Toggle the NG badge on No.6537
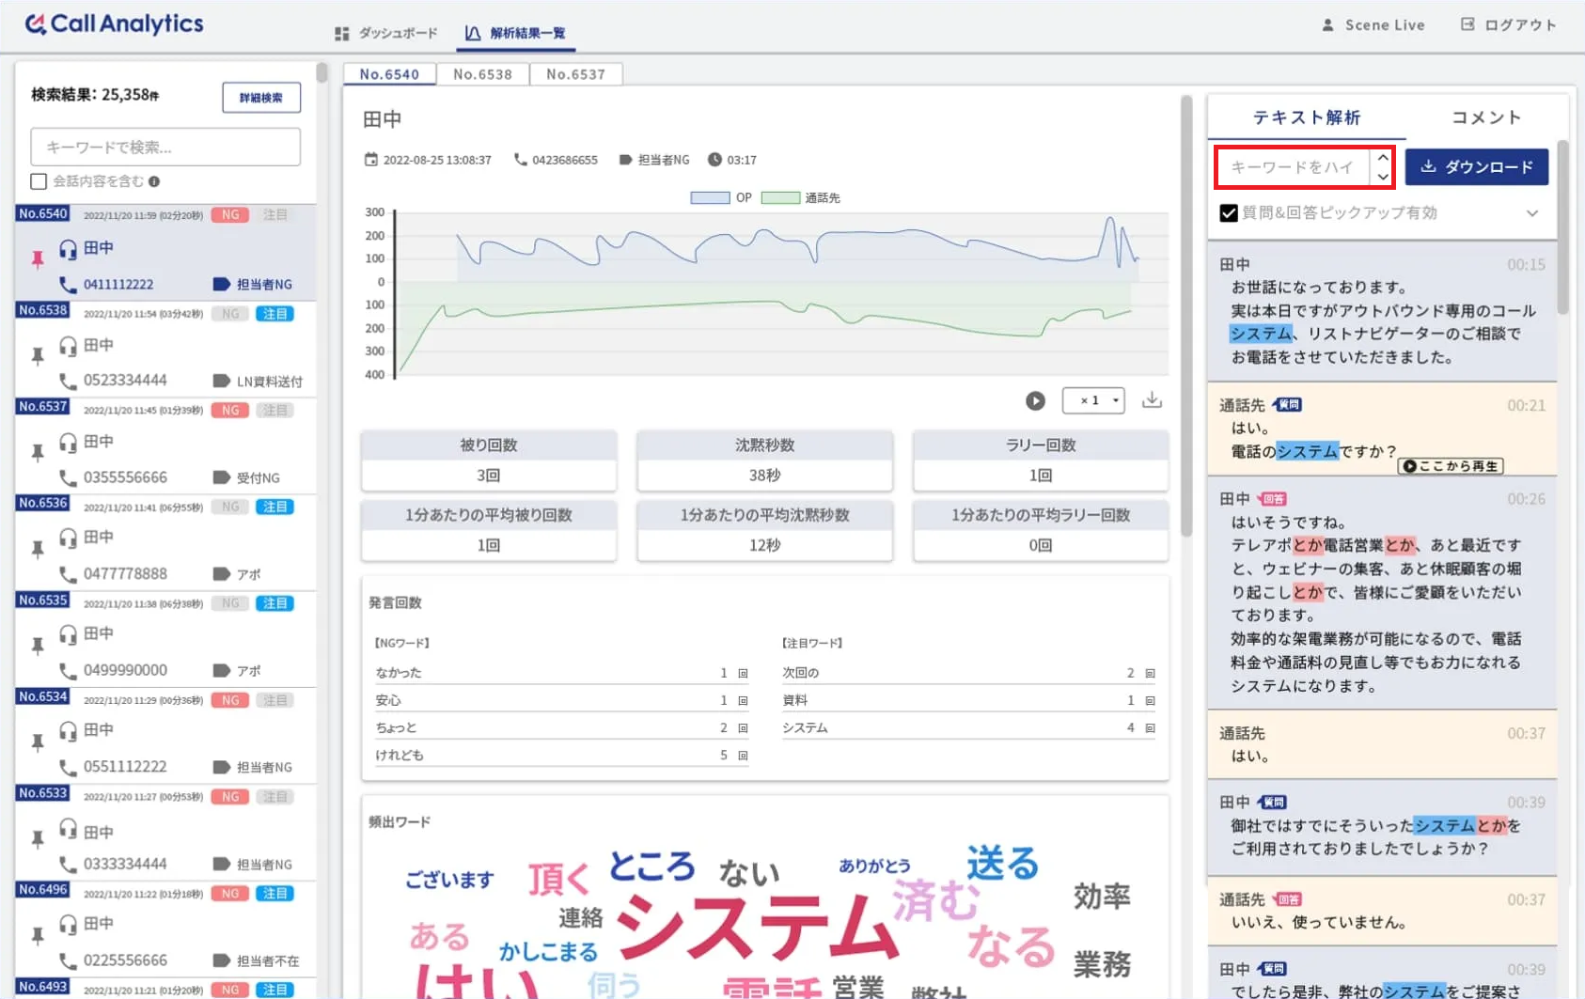 coord(230,411)
